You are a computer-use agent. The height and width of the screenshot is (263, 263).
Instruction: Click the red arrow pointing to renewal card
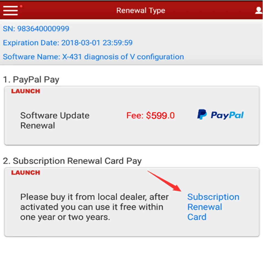(x=165, y=181)
